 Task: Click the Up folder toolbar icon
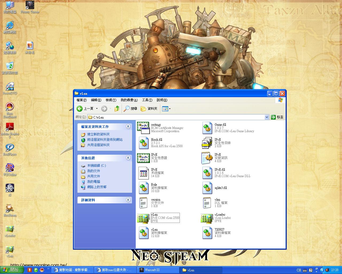tap(117, 108)
